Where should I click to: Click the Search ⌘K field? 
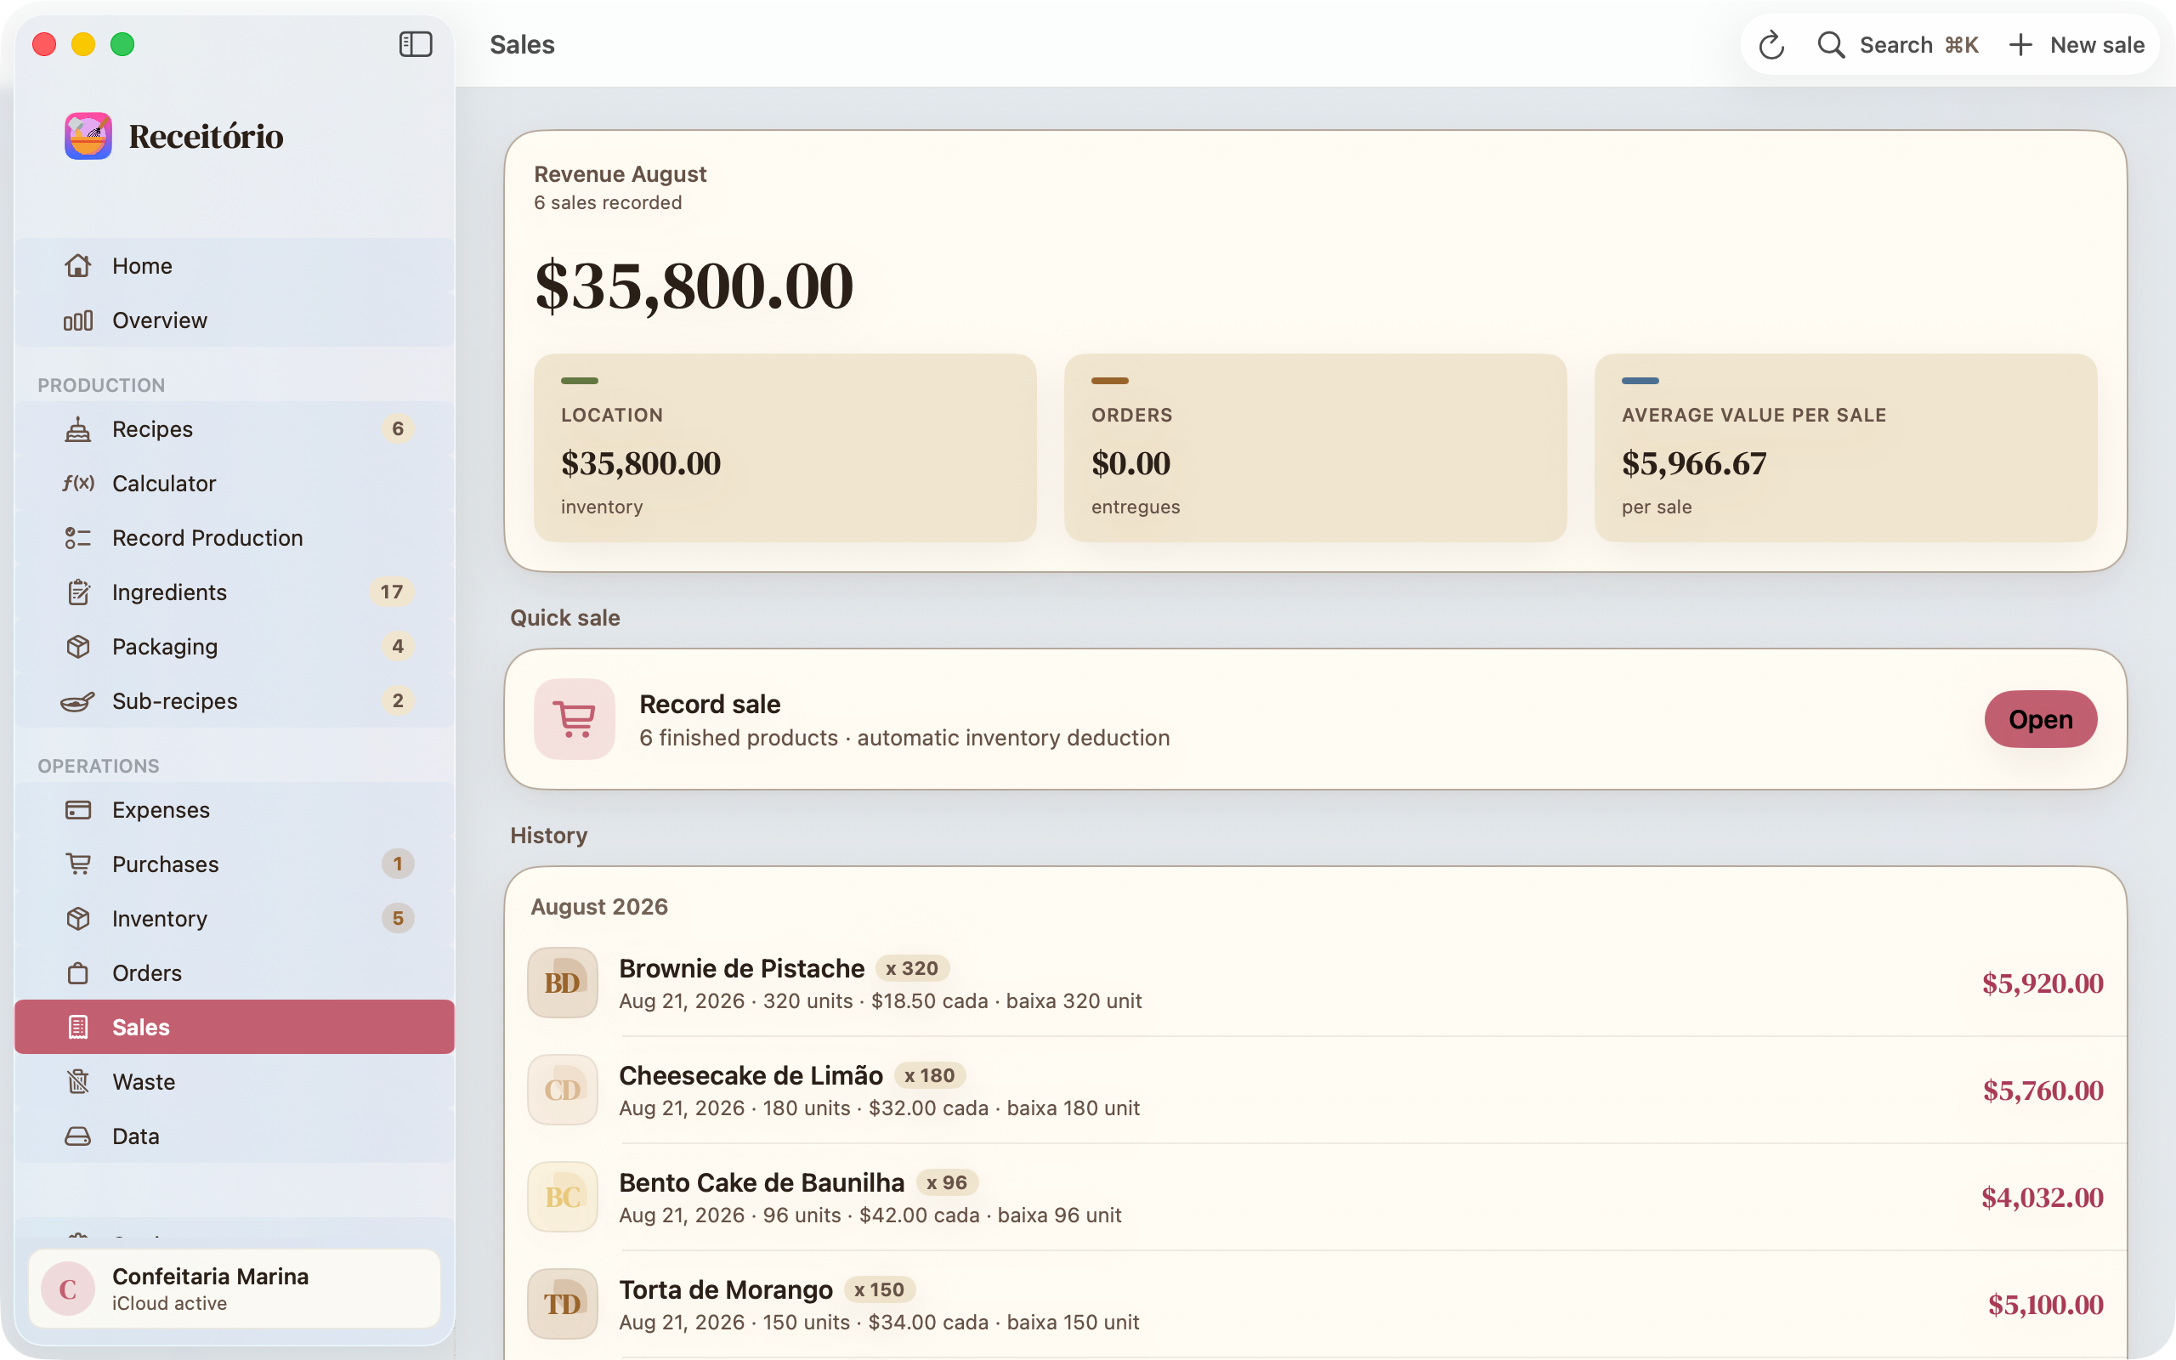tap(1897, 45)
